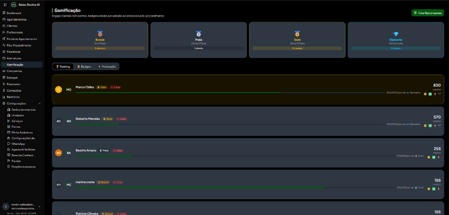Open Agente IA NoShow settings
The height and width of the screenshot is (215, 449).
[x=24, y=150]
